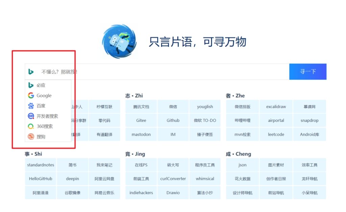Open the standardnotes link
This screenshot has height=212, width=346.
point(41,165)
